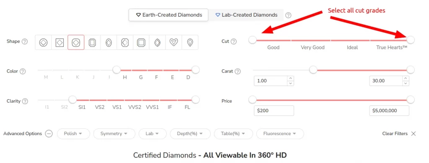Switch to Earth-Created Diamonds tab

168,15
